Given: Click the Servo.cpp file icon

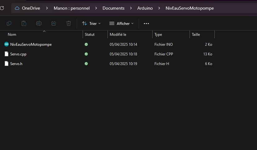Looking at the screenshot, I should pyautogui.click(x=7, y=54).
